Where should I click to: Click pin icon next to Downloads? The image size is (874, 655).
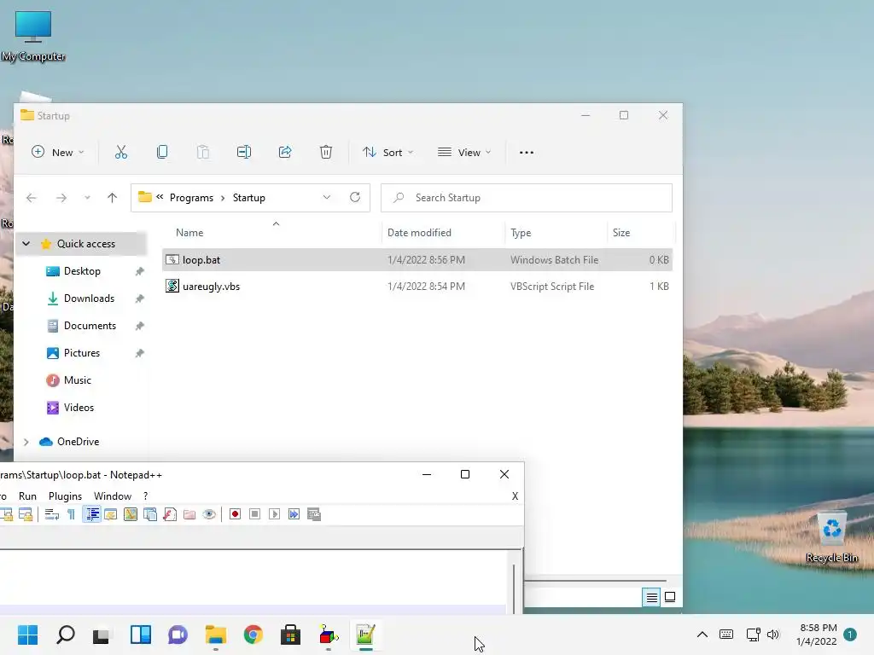pyautogui.click(x=139, y=299)
